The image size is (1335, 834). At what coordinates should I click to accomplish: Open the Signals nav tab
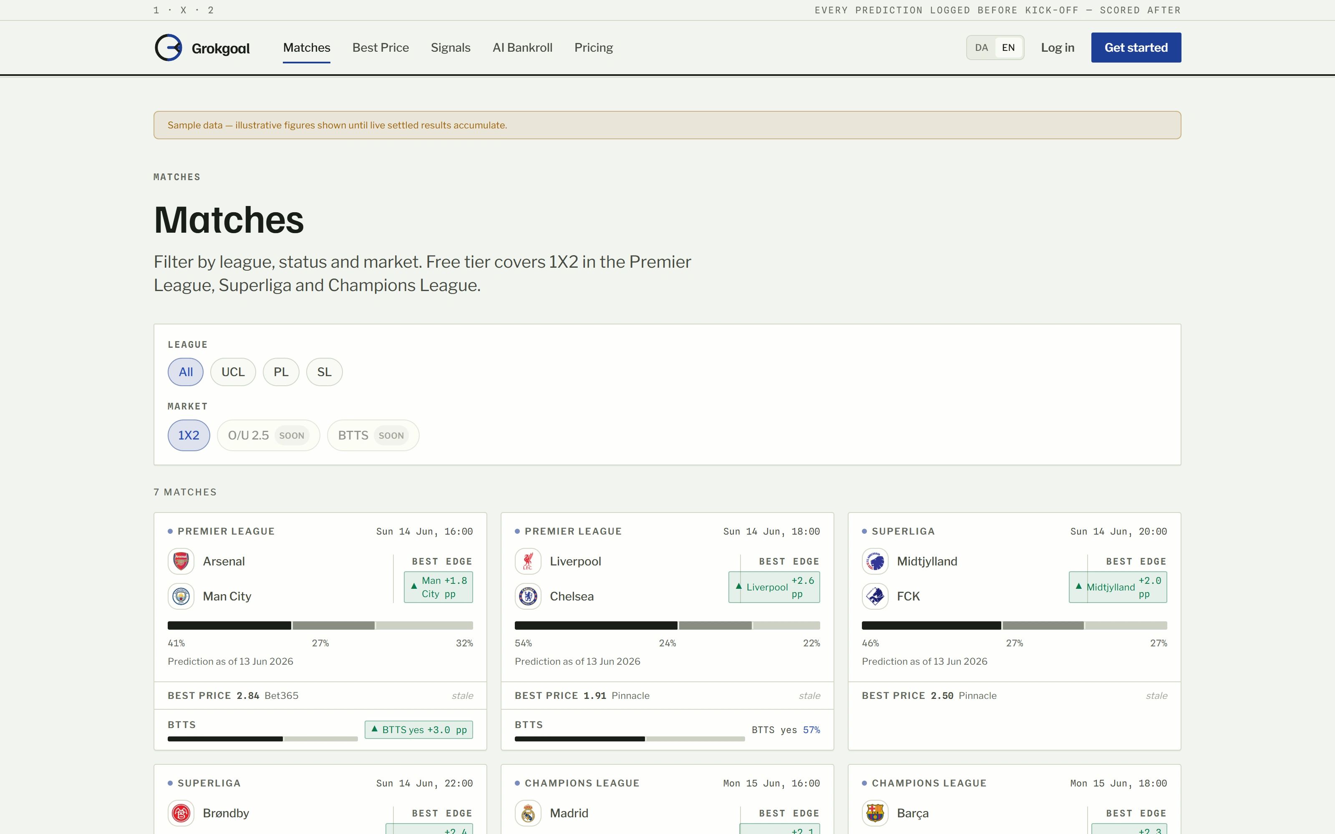pyautogui.click(x=451, y=48)
